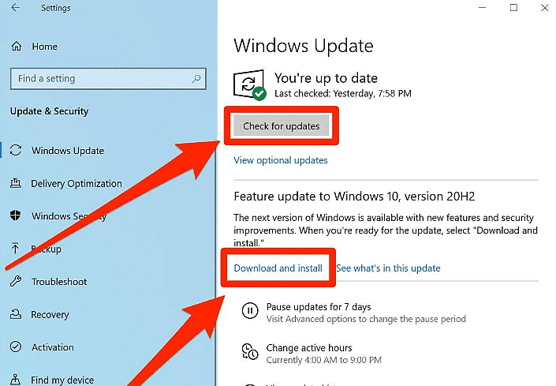Image resolution: width=556 pixels, height=386 pixels.
Task: Open See what's in this update
Action: [x=388, y=268]
